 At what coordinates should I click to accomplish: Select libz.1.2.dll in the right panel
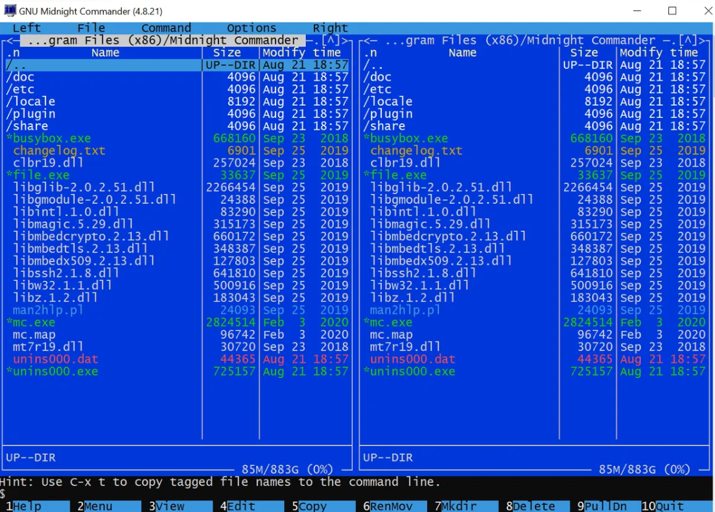[535, 299]
